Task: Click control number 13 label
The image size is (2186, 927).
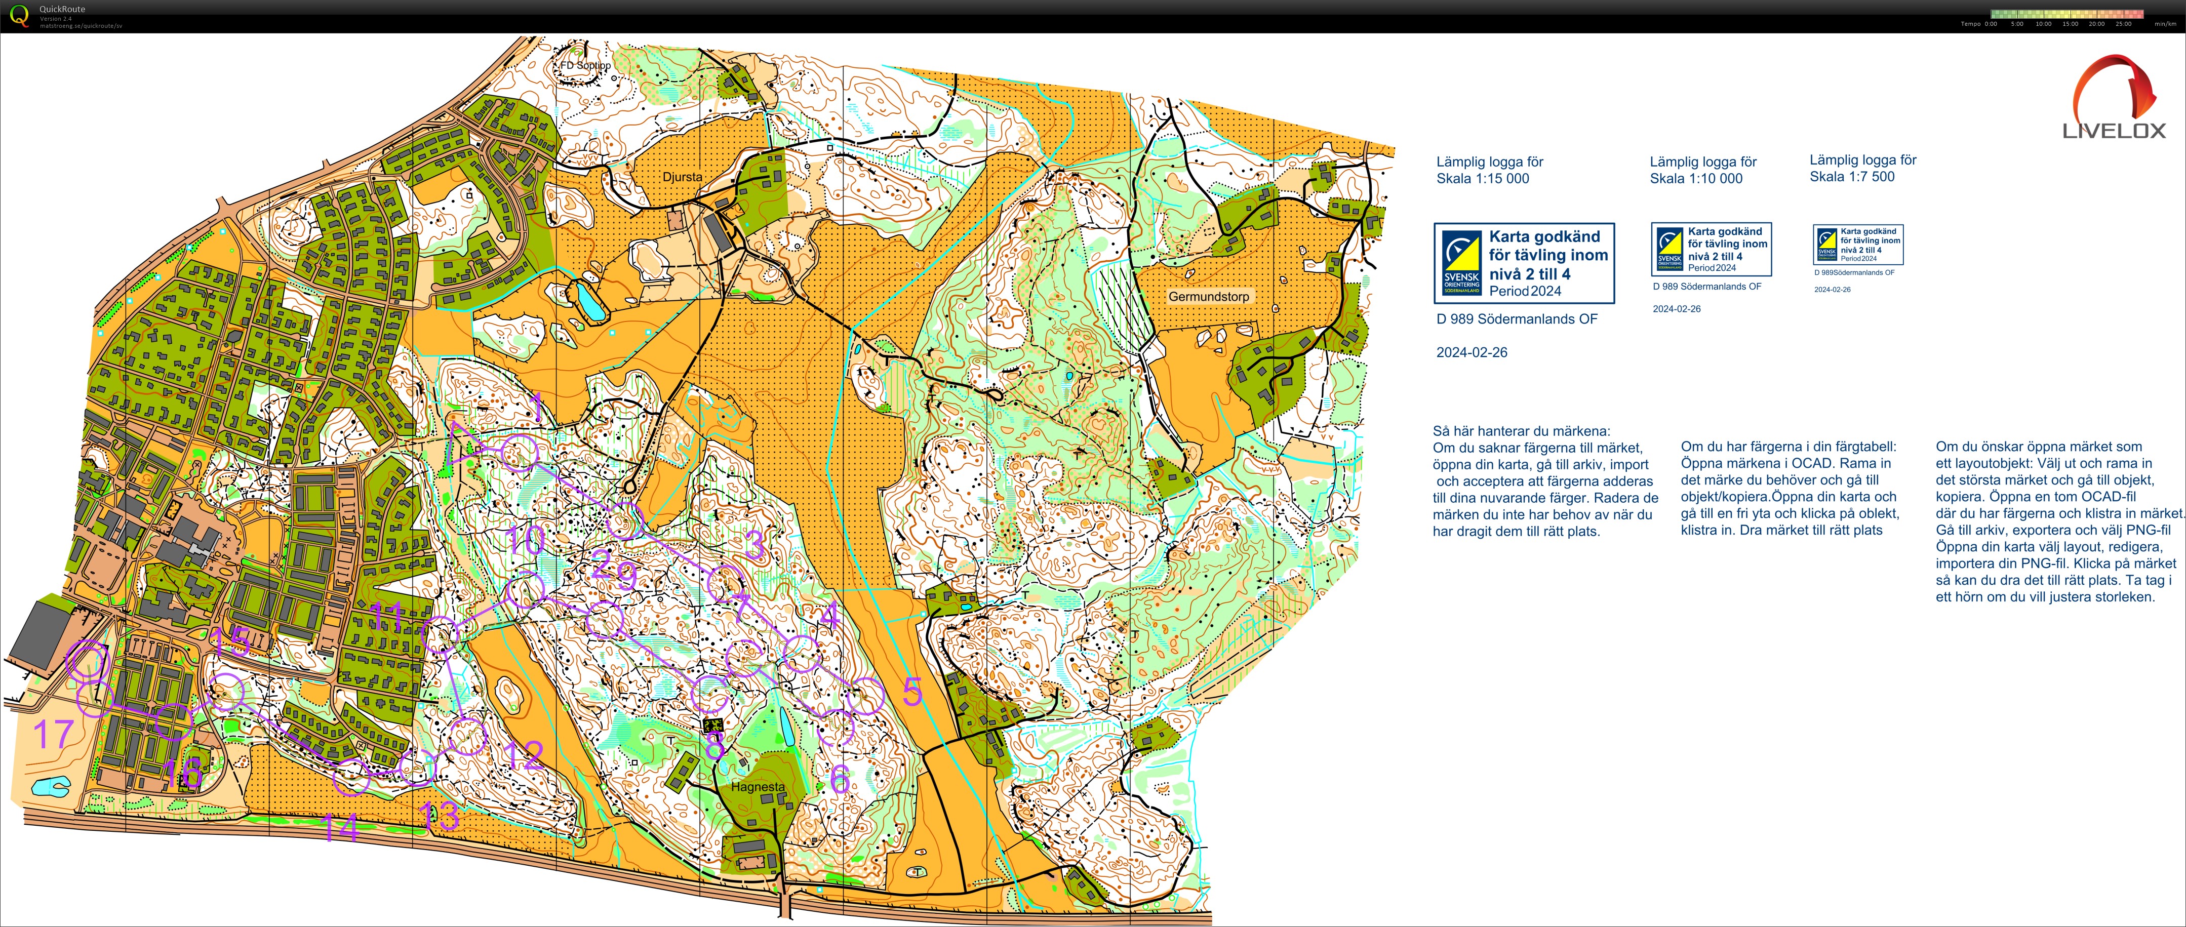Action: (440, 817)
